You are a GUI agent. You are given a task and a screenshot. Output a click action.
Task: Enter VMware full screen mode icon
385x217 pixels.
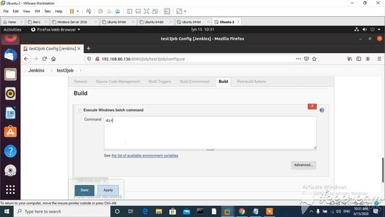(147, 11)
